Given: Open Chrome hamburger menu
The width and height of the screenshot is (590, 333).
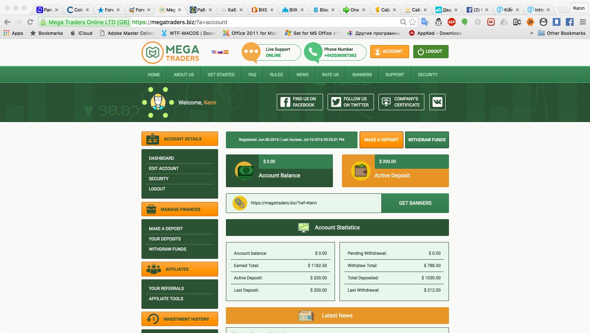Looking at the screenshot, I should (x=583, y=22).
